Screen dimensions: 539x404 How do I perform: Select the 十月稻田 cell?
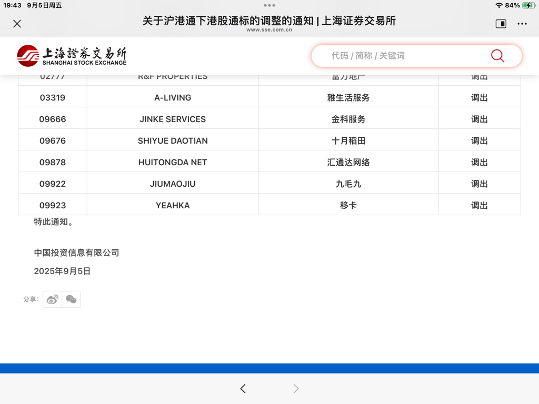[x=348, y=141]
